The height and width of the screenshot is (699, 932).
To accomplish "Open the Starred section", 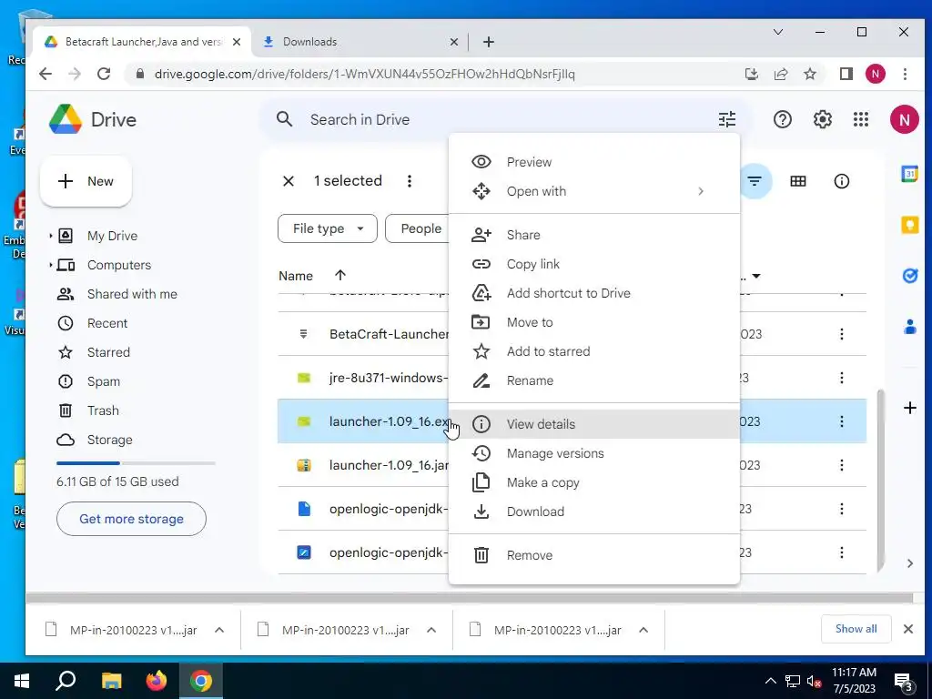I will pyautogui.click(x=108, y=352).
